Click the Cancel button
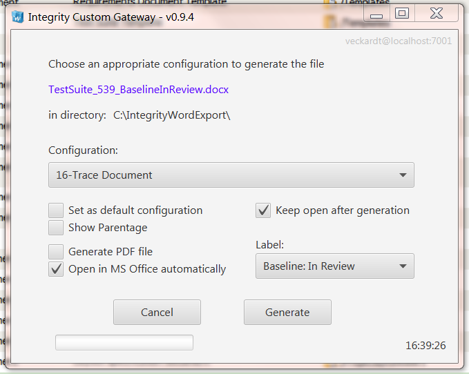Viewport: 469px width, 374px height. point(157,312)
